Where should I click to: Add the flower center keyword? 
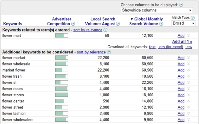181,101
